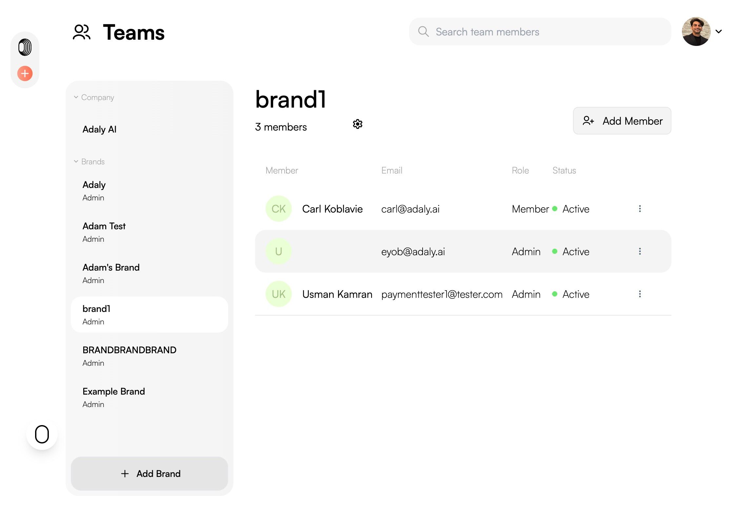Click the orange plus create button
This screenshot has width=737, height=513.
[25, 73]
